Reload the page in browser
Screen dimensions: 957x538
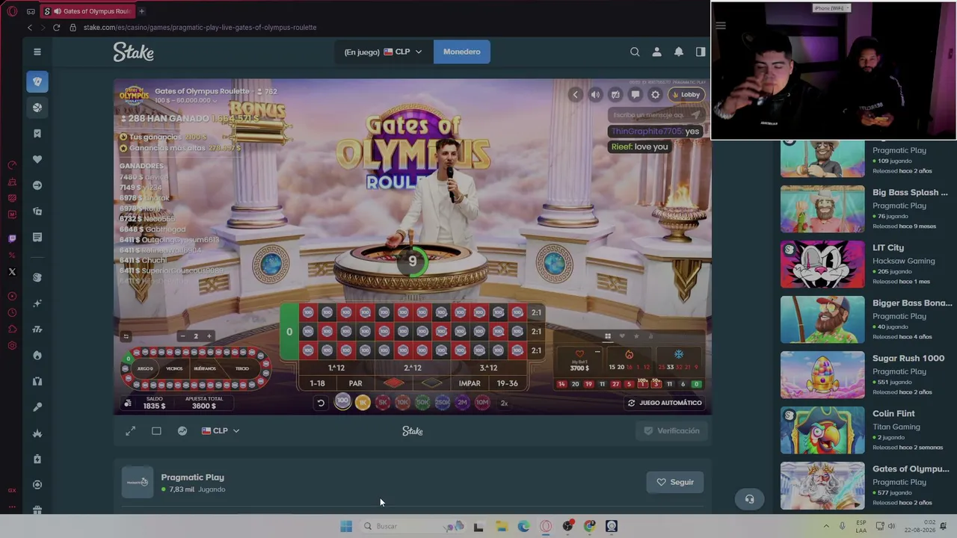pyautogui.click(x=56, y=27)
